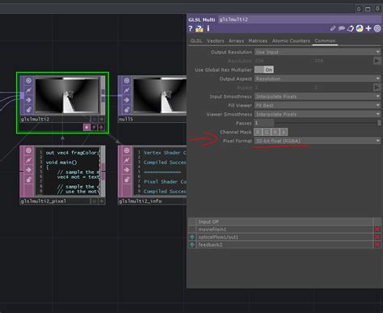Toggle viewer active flag on glslmulti2_pixel node

pos(28,150)
